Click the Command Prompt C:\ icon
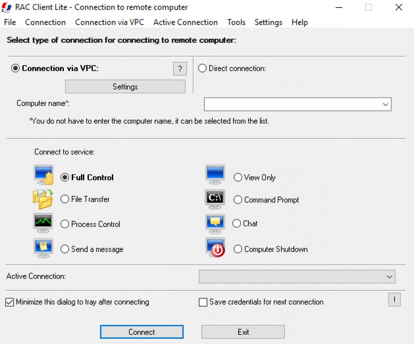Screen dimensions: 414x344 pyautogui.click(x=215, y=198)
